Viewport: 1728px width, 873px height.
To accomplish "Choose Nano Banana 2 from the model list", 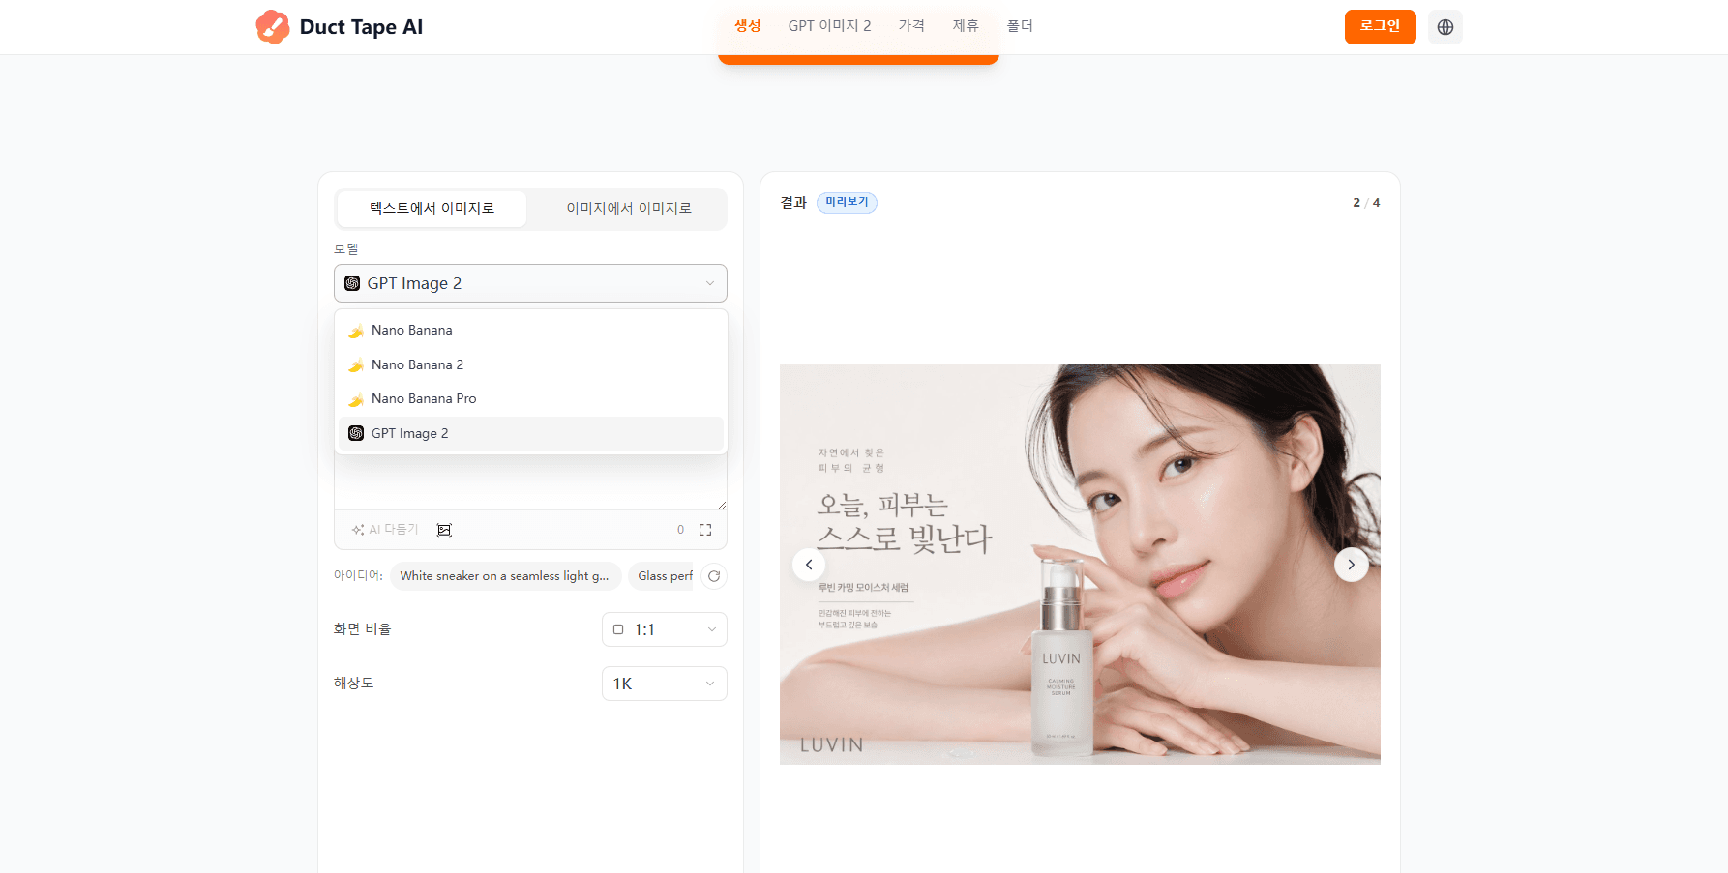I will [x=530, y=364].
